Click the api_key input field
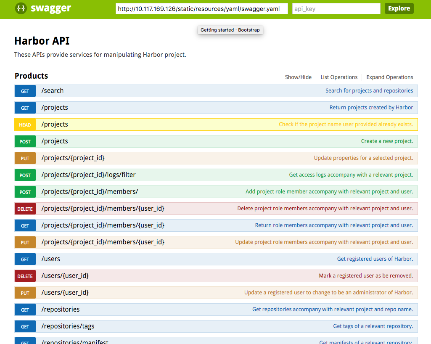This screenshot has width=431, height=344. [x=336, y=8]
